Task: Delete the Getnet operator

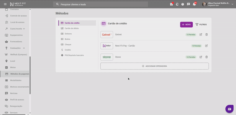Action: pos(206,34)
